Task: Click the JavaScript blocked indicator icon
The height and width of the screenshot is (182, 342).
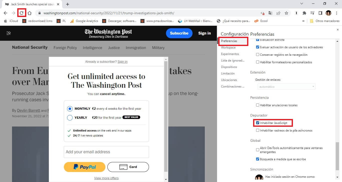Action: click(262, 13)
